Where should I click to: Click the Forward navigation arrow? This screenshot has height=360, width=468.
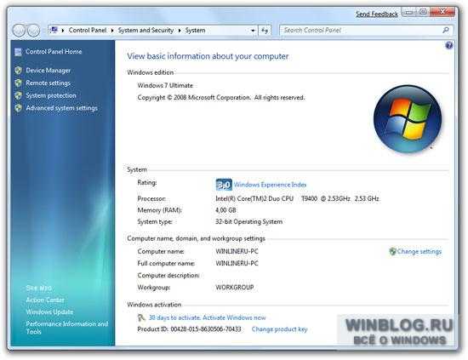point(33,31)
